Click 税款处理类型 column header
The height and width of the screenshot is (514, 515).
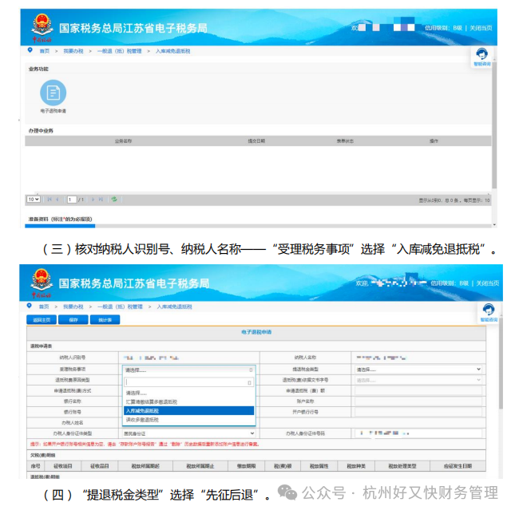pos(402,466)
